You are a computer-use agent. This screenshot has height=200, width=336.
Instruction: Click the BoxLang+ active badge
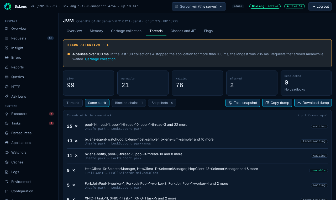265,6
